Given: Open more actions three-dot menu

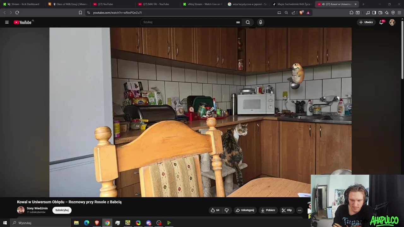Looking at the screenshot, I should pos(300,210).
